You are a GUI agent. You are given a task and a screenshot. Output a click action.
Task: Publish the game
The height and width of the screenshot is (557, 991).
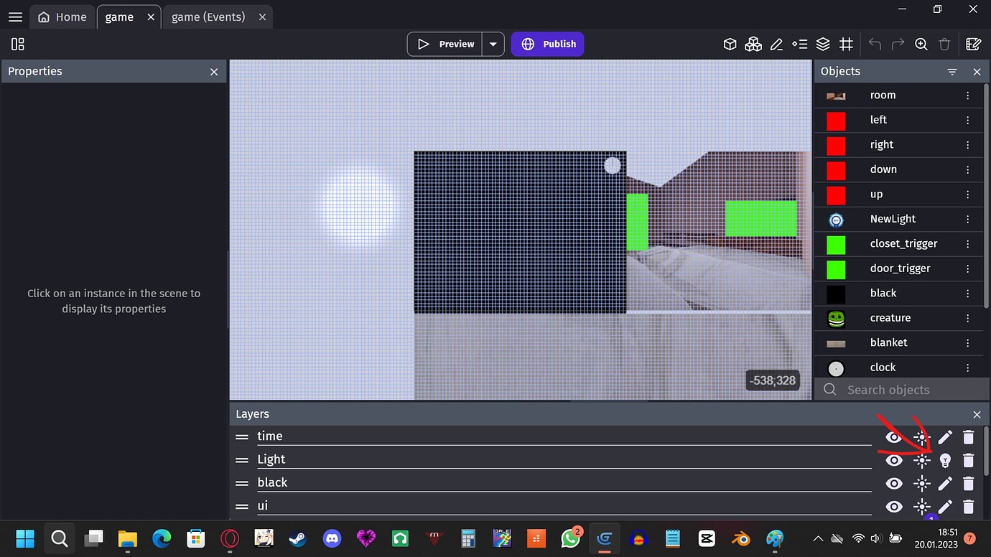tap(547, 44)
